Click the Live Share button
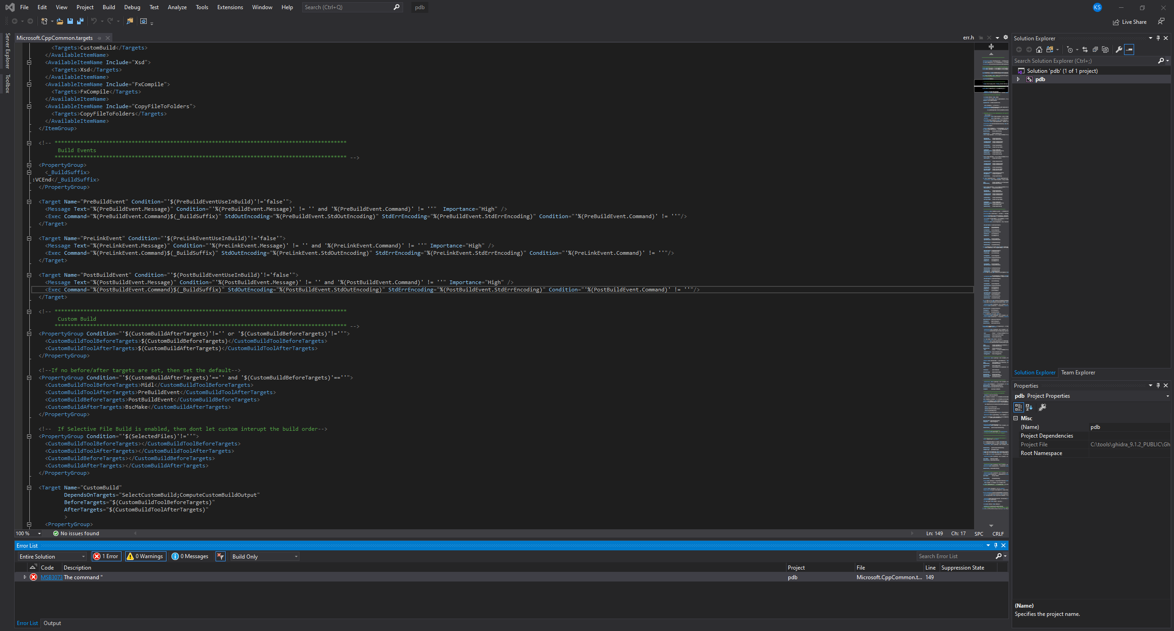This screenshot has width=1174, height=631. pyautogui.click(x=1130, y=22)
